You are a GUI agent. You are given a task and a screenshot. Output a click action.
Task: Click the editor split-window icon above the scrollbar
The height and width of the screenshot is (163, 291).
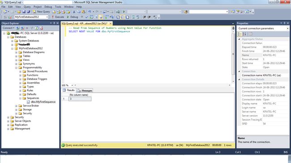coord(233,28)
